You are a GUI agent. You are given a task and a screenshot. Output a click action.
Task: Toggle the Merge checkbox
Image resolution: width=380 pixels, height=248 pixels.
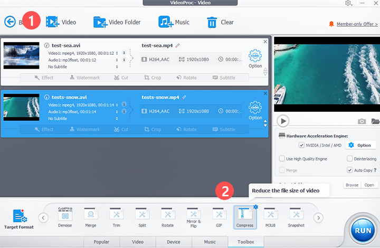282,170
